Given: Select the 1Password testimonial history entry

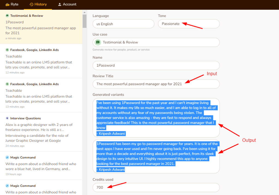Looking at the screenshot, I should pos(41,27).
